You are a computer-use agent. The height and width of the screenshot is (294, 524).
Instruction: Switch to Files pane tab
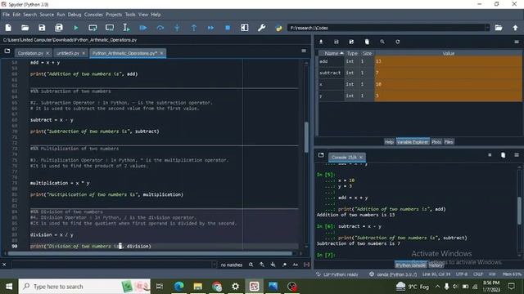coord(449,142)
